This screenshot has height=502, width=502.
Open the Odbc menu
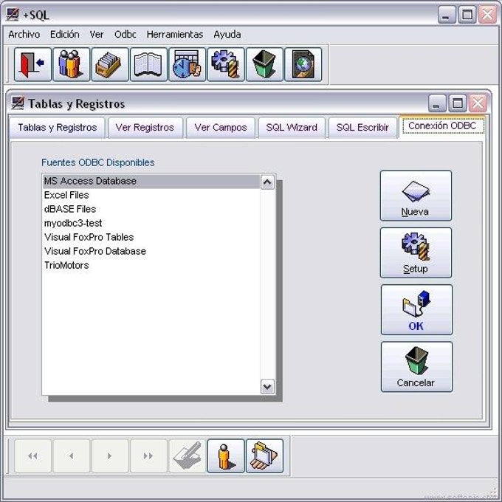pyautogui.click(x=125, y=34)
